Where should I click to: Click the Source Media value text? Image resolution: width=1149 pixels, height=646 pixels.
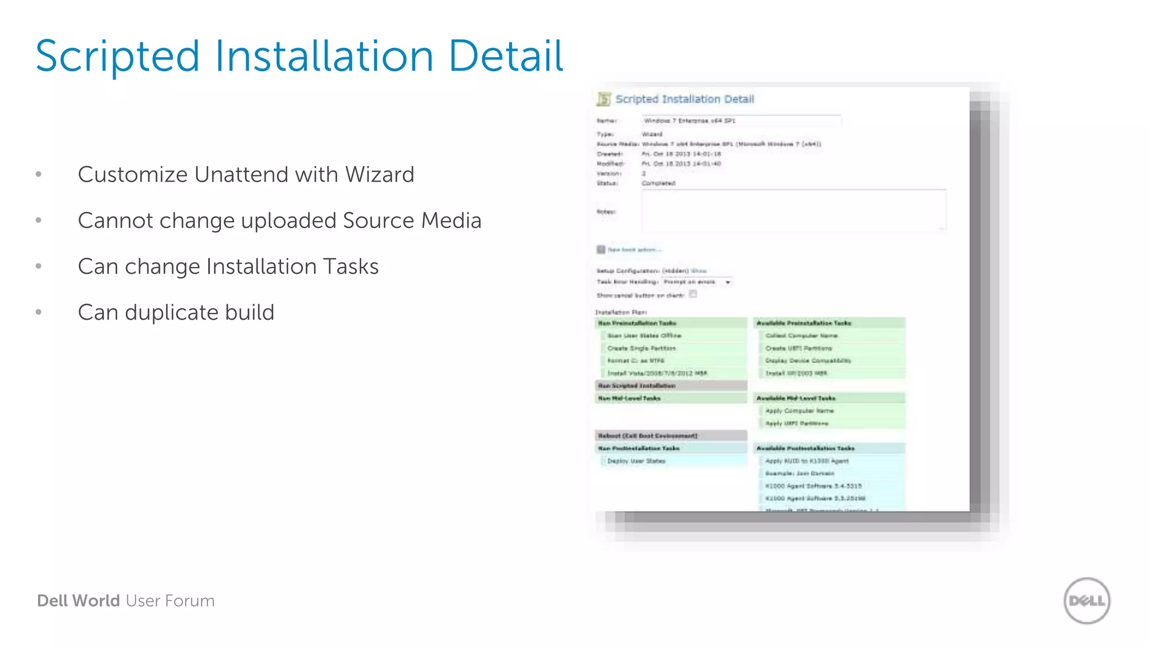click(x=732, y=144)
